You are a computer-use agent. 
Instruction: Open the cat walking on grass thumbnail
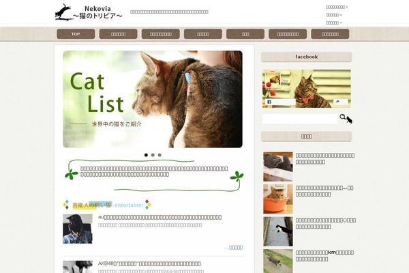pos(278,261)
